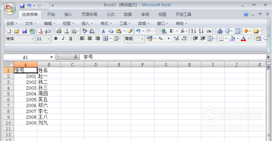Viewport: 272px width, 141px height.
Task: Open the 格式 classic menu
Action: point(106,23)
